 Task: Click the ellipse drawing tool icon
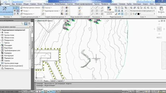pos(97,14)
